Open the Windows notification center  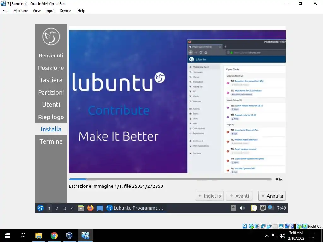[x=313, y=236]
